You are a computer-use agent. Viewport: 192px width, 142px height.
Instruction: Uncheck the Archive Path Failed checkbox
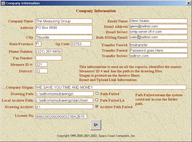[97, 106]
